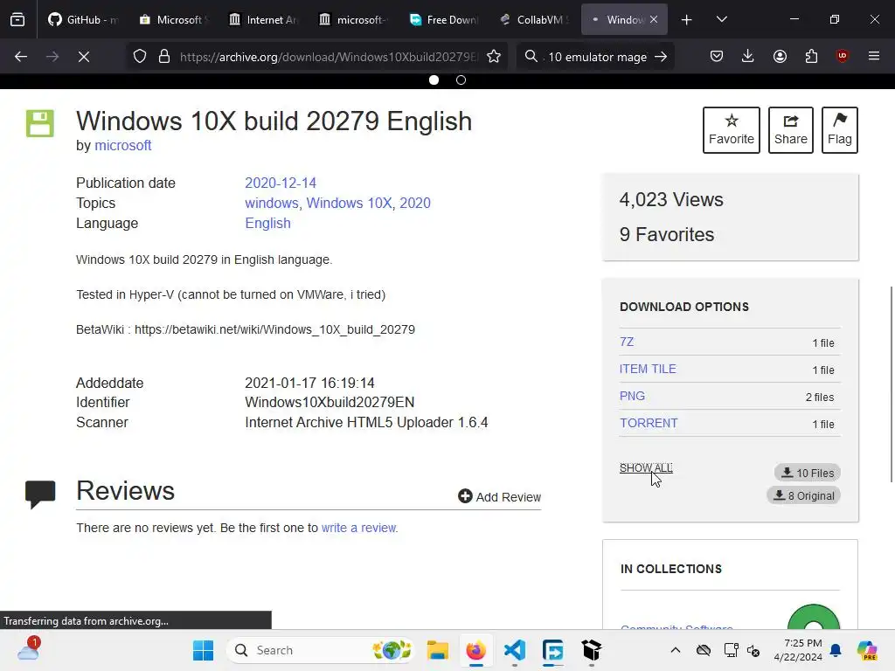
Task: Open the Downloads panel
Action: click(x=748, y=56)
